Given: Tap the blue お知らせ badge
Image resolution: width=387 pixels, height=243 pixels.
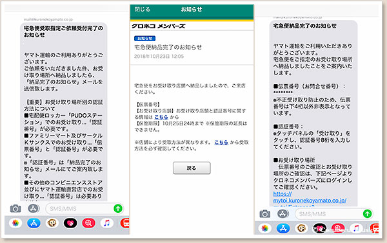Looking at the screenshot, I should [x=144, y=39].
